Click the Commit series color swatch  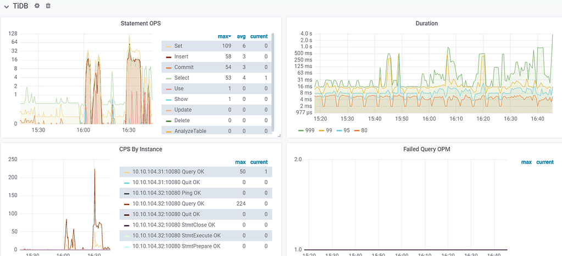(169, 67)
